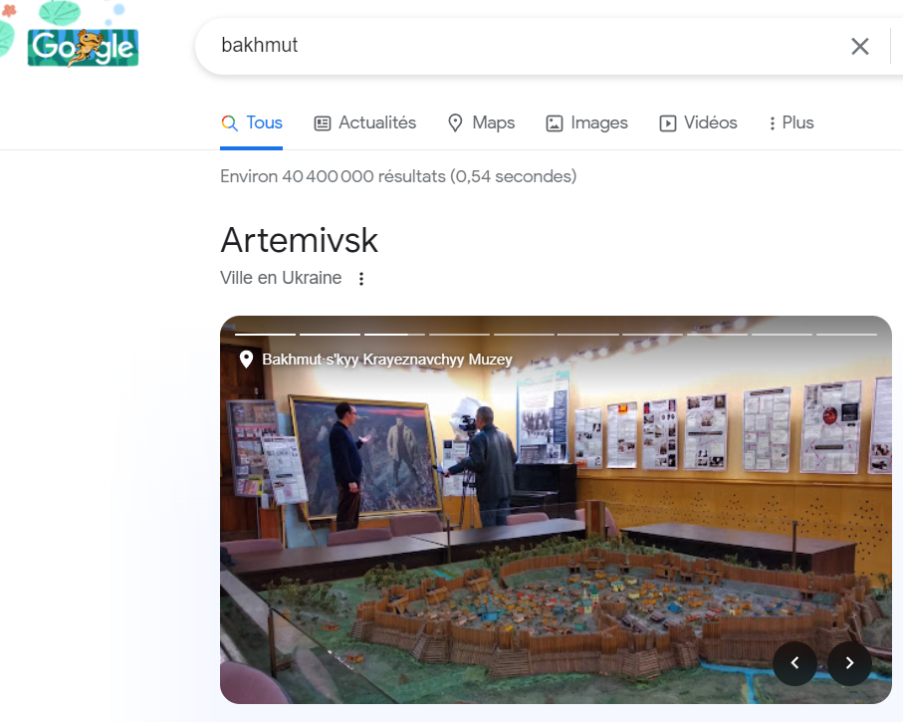Show the previous carousel photo
This screenshot has width=903, height=722.
pyautogui.click(x=794, y=662)
